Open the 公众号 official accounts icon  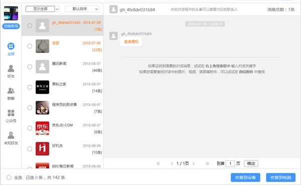point(11,113)
